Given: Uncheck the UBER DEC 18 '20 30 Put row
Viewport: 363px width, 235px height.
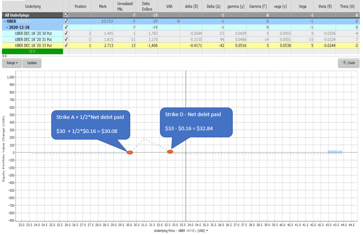Looking at the screenshot, I should pos(66,33).
